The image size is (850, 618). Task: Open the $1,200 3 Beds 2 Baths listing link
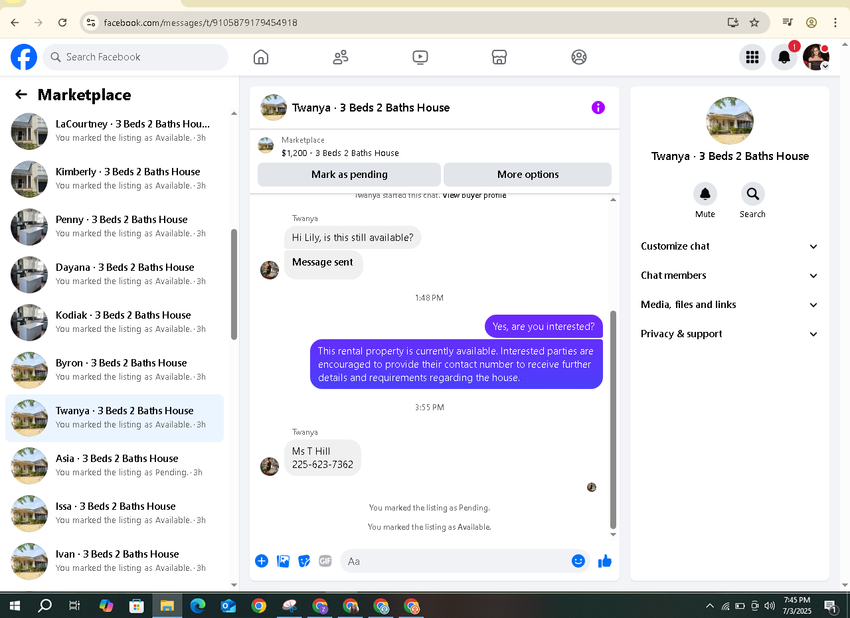340,153
